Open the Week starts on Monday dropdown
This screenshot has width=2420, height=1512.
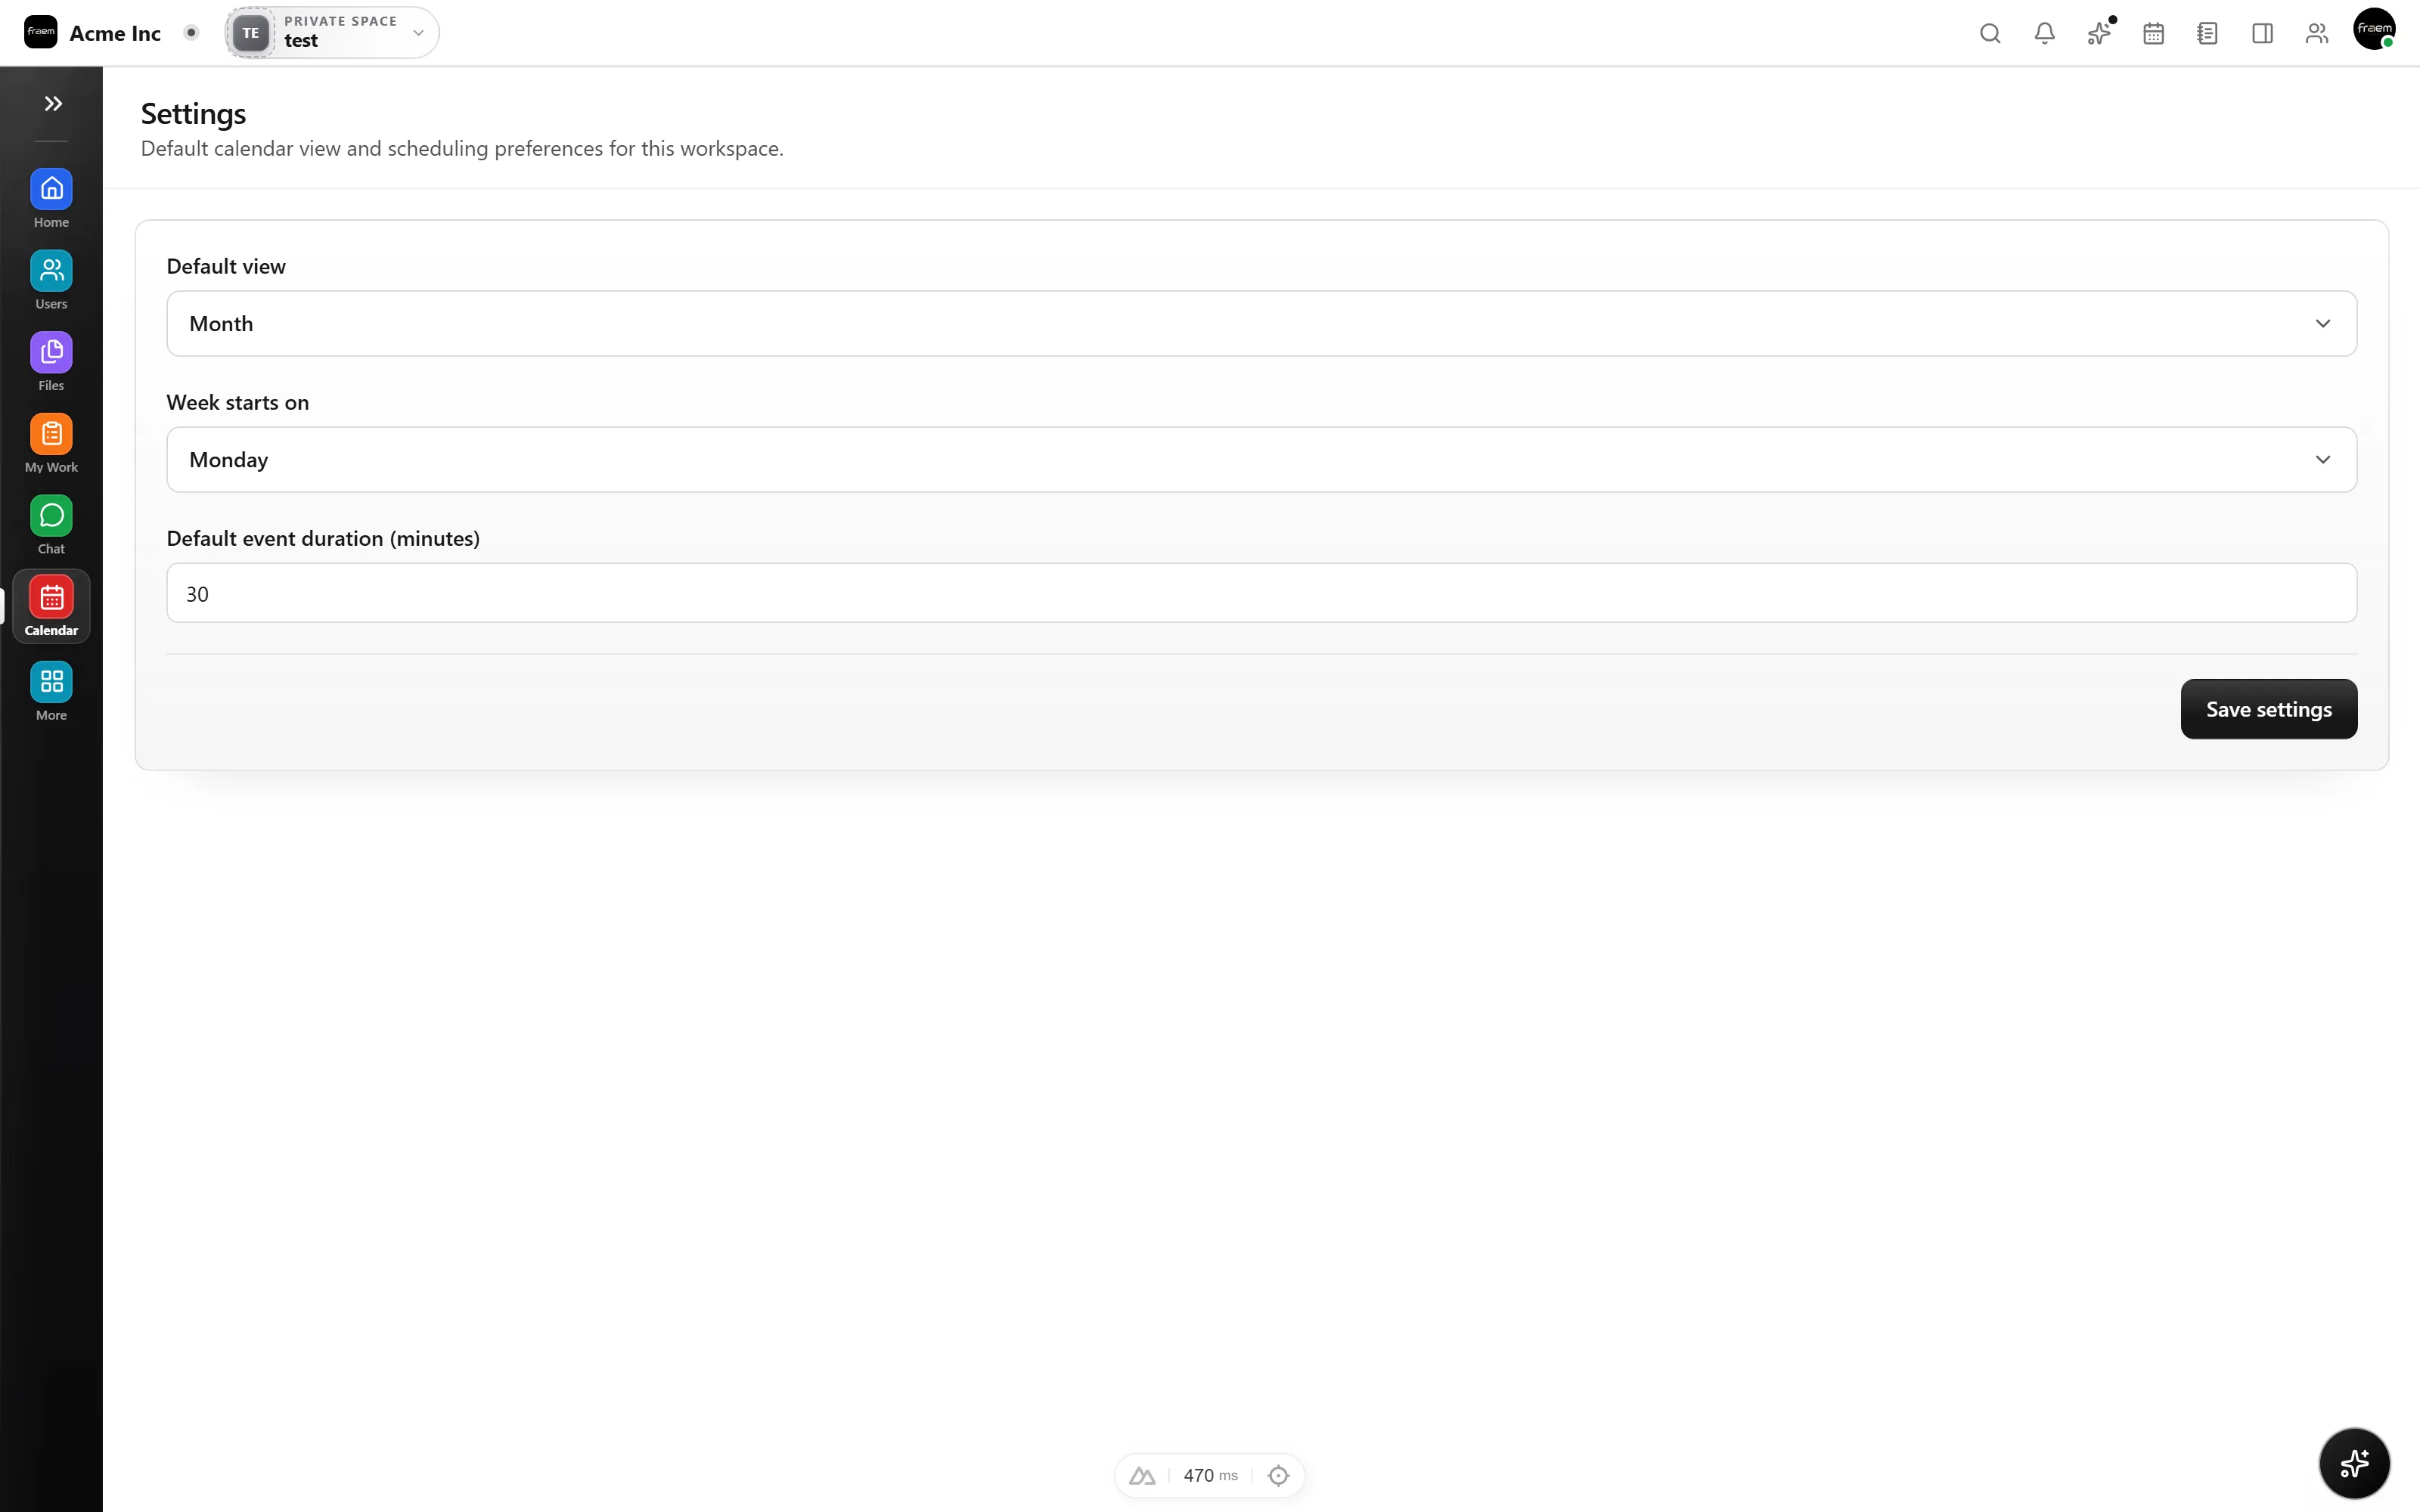pos(1261,459)
